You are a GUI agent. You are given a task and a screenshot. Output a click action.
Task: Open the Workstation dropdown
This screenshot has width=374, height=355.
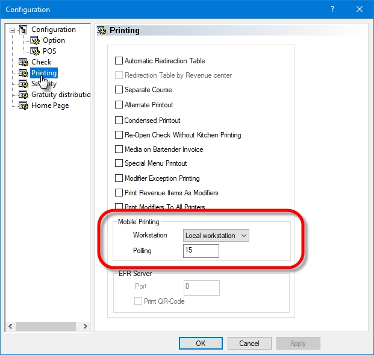(x=216, y=236)
